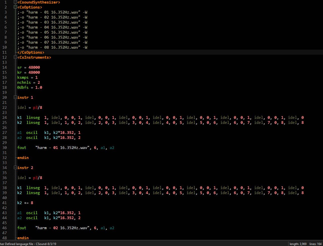Click 'length: 3,969' in status bar

[x=298, y=244]
